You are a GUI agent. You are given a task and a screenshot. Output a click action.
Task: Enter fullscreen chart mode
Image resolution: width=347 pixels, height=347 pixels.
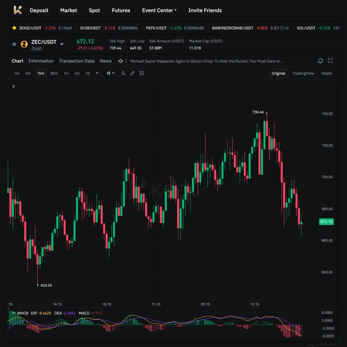[x=330, y=61]
